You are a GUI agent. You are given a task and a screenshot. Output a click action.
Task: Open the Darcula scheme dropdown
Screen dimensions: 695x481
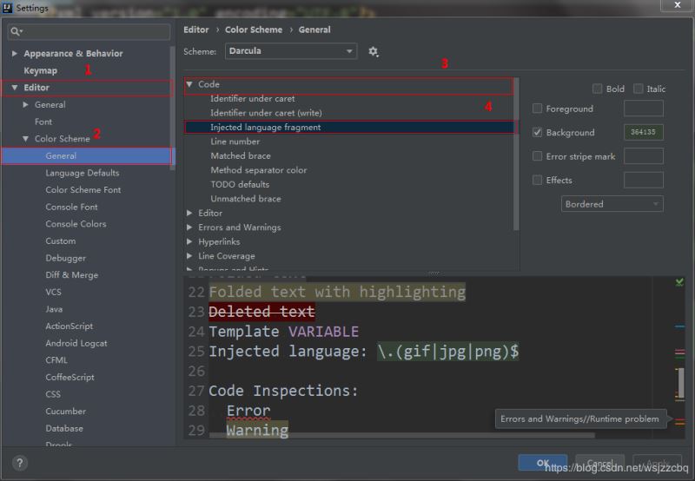tap(291, 51)
